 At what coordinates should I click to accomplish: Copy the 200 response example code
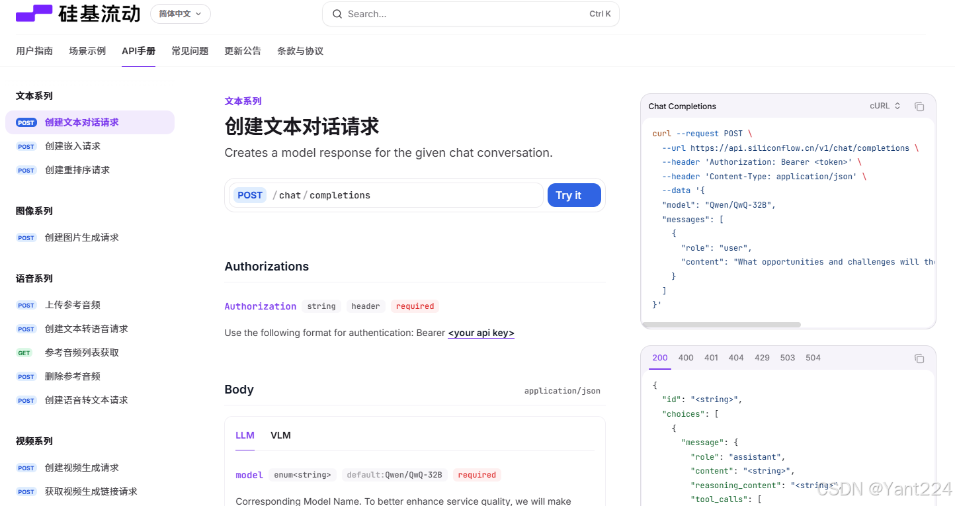point(919,358)
